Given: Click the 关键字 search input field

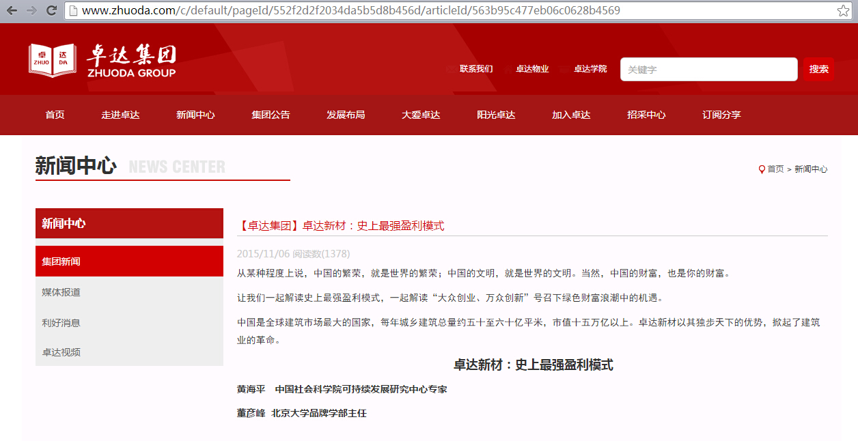Looking at the screenshot, I should coord(708,69).
